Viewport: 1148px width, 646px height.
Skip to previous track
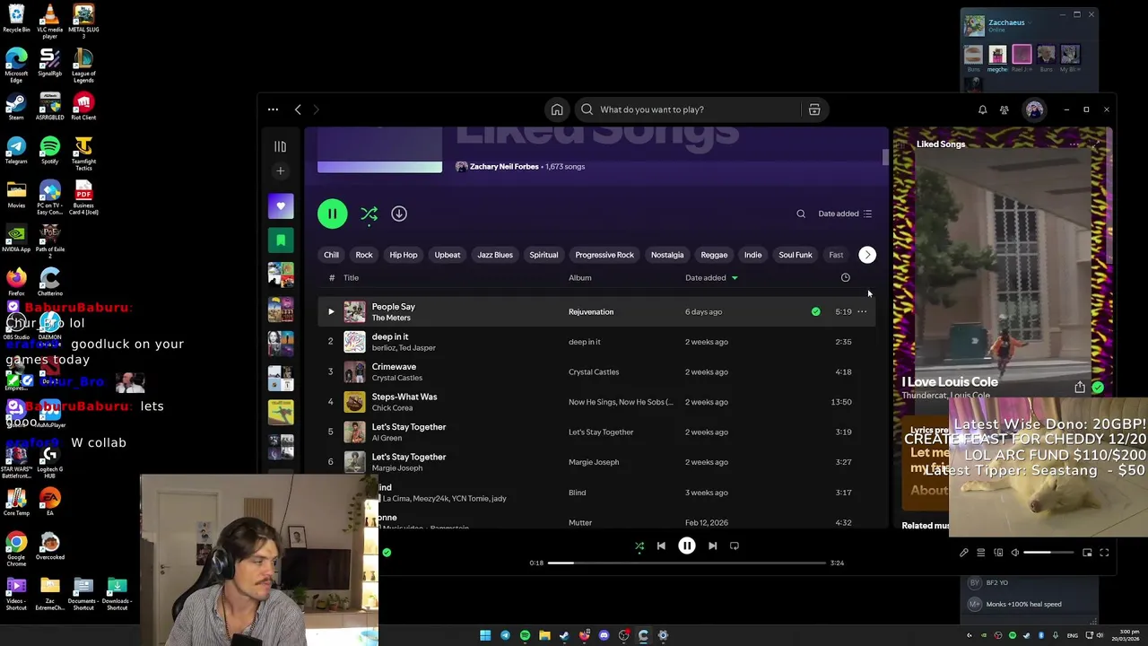coord(661,546)
